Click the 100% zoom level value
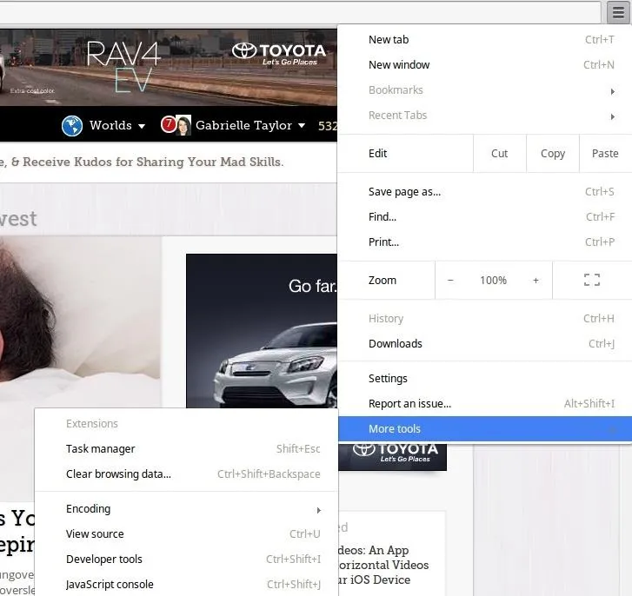The width and height of the screenshot is (632, 596). tap(493, 281)
